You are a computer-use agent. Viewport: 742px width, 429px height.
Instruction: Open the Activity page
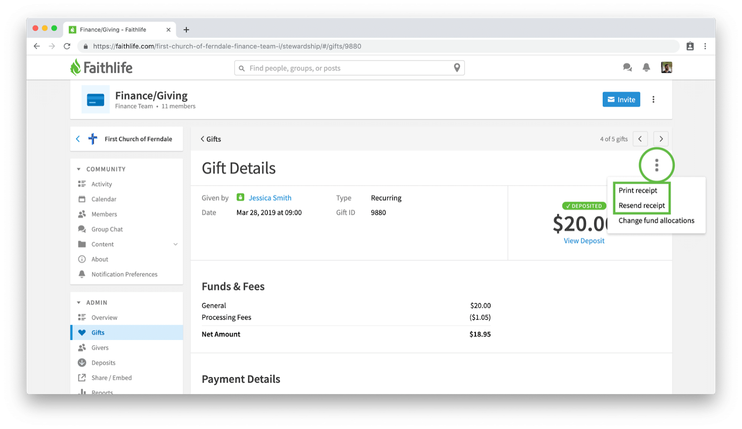[102, 184]
